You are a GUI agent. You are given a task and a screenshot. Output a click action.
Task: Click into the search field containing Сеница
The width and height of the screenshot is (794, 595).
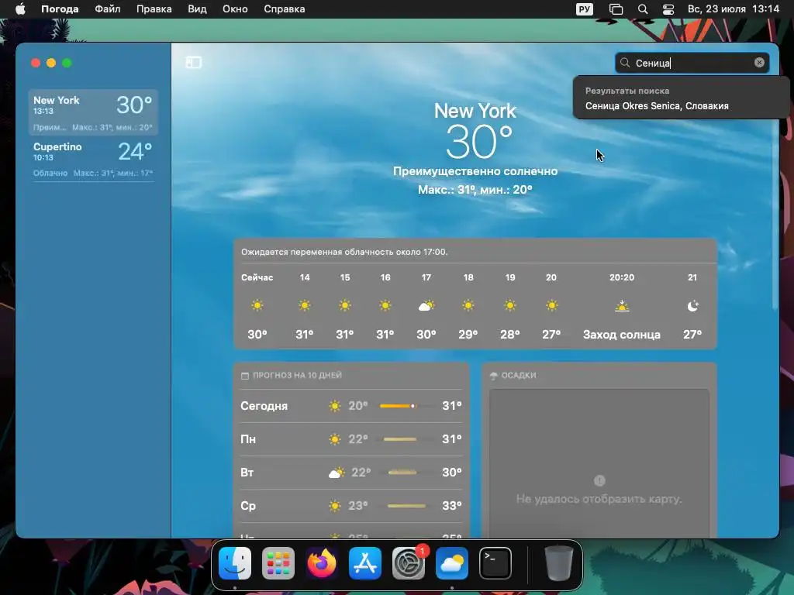point(692,63)
